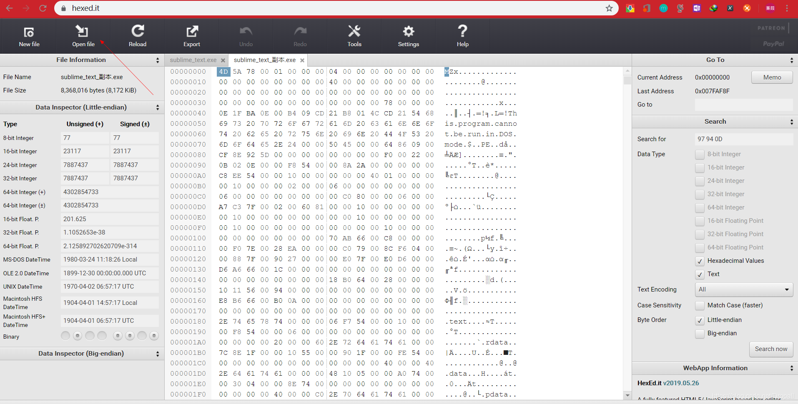Enable 16-bit Integer data type checkbox
This screenshot has height=404, width=798.
click(x=700, y=167)
